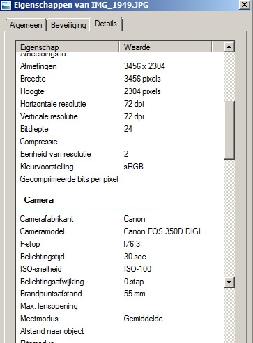Select the Afmetingen property row
This screenshot has width=253, height=343.
120,66
